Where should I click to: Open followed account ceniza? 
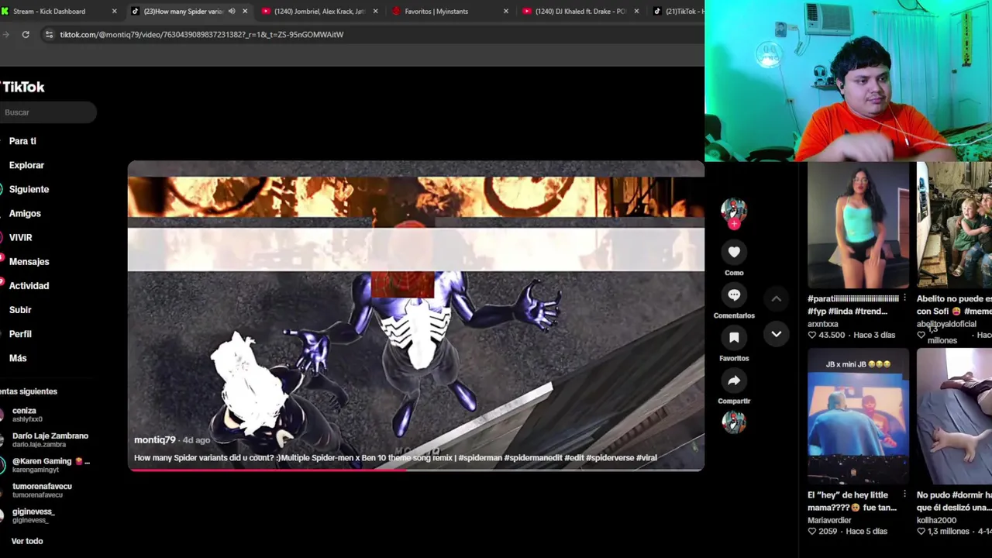[x=27, y=415]
